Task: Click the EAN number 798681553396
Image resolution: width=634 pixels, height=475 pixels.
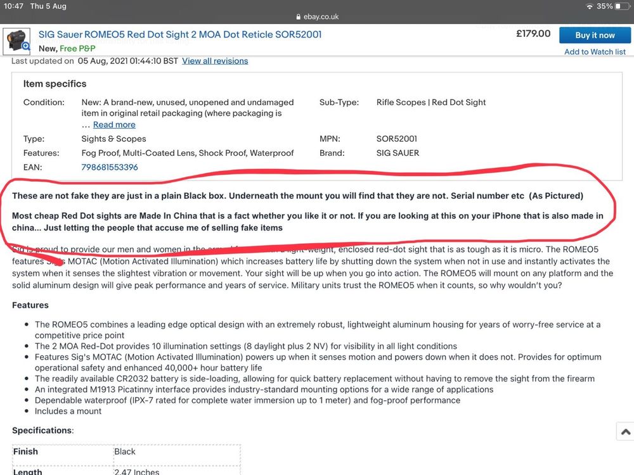Action: pyautogui.click(x=110, y=167)
